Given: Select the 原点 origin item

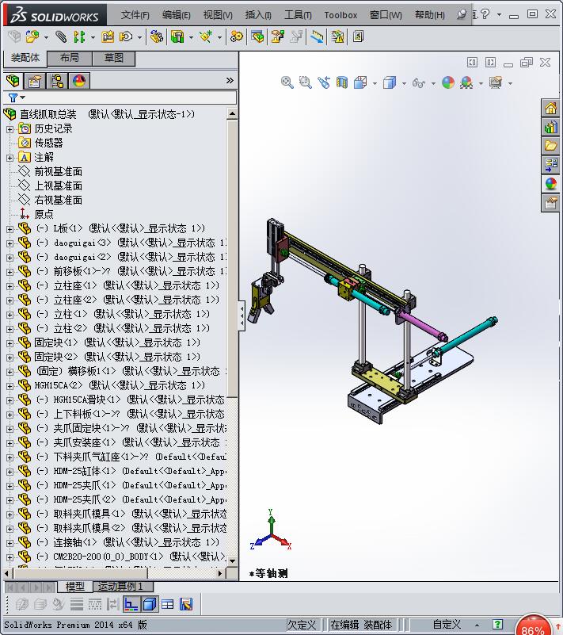Looking at the screenshot, I should coord(44,214).
